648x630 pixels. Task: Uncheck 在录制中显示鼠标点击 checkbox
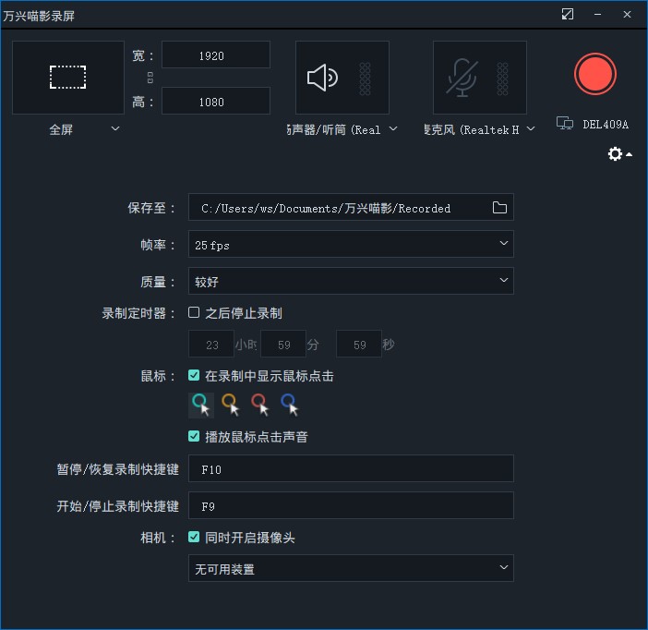(194, 375)
